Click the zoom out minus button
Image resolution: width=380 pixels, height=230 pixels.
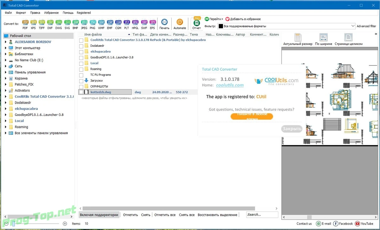(6, 224)
